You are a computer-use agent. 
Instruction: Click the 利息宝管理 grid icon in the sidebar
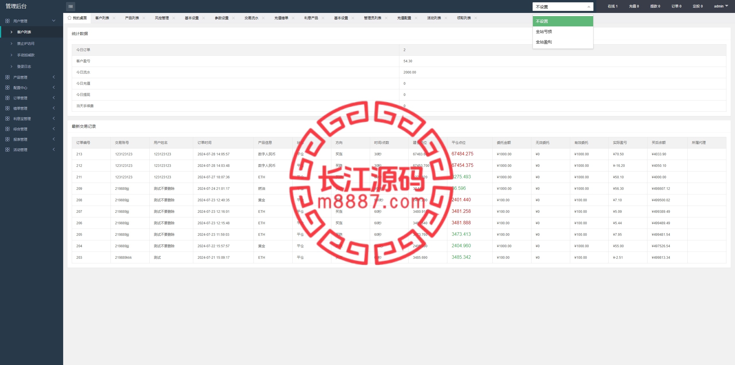(7, 119)
